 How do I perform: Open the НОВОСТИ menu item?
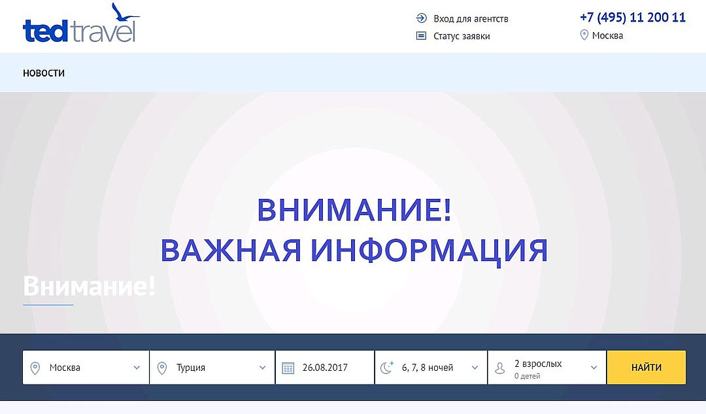(x=44, y=73)
